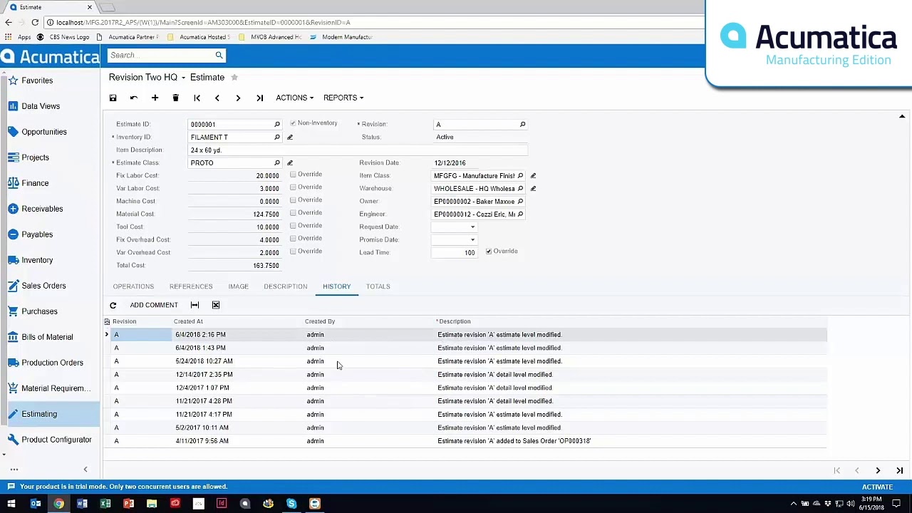Go to last page of history grid
Viewport: 912px width, 513px height.
[x=899, y=470]
